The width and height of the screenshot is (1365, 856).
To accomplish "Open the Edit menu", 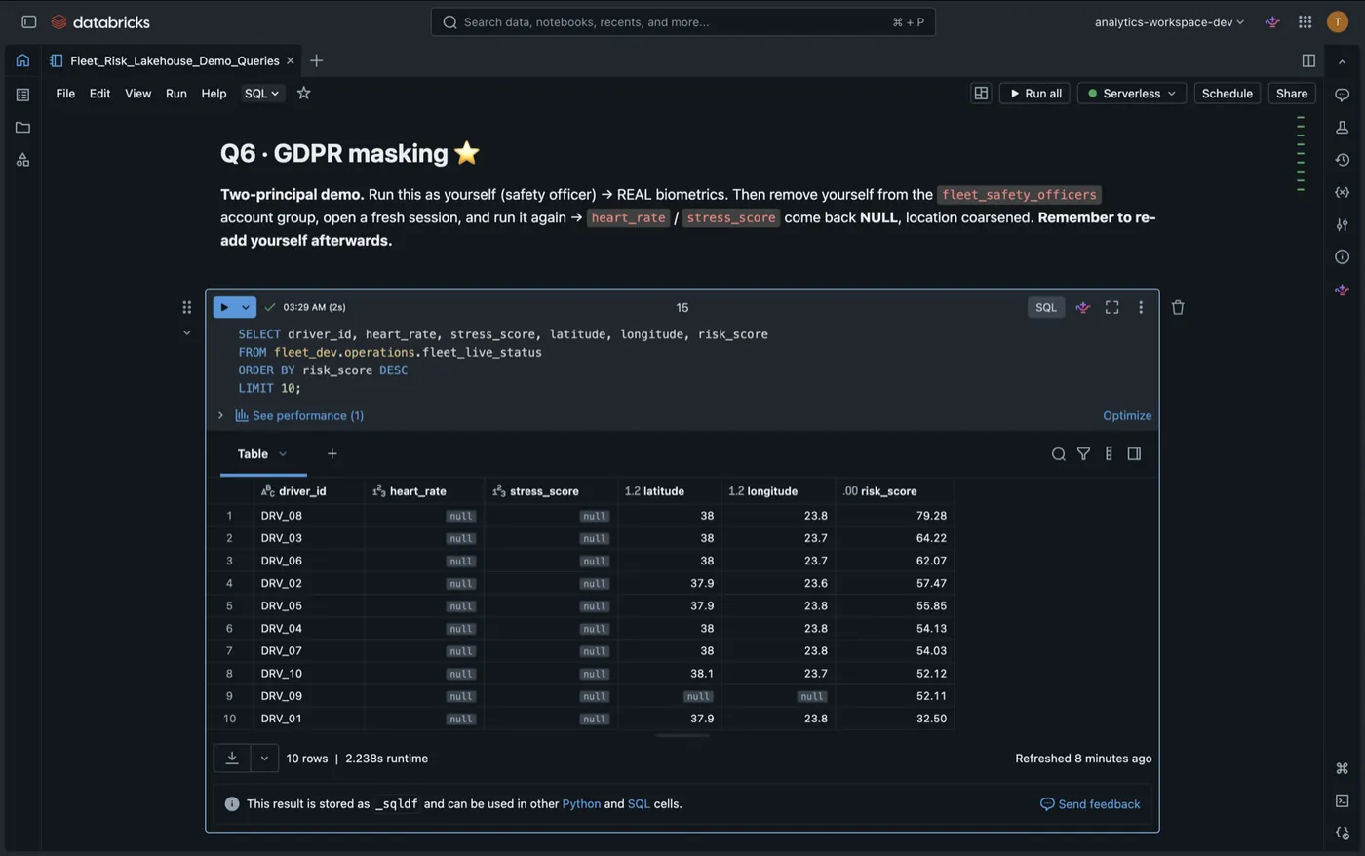I will point(99,93).
